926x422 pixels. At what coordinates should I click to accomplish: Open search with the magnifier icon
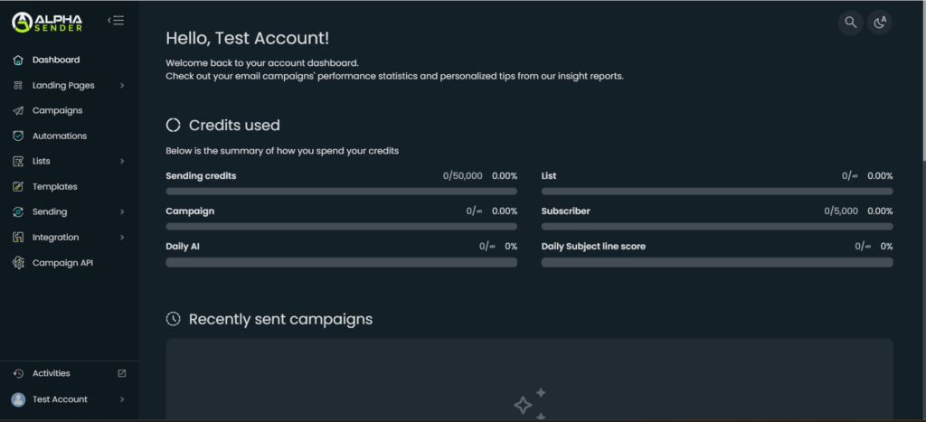(x=850, y=23)
